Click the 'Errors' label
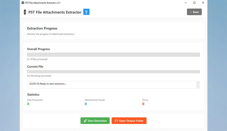 point(145,100)
